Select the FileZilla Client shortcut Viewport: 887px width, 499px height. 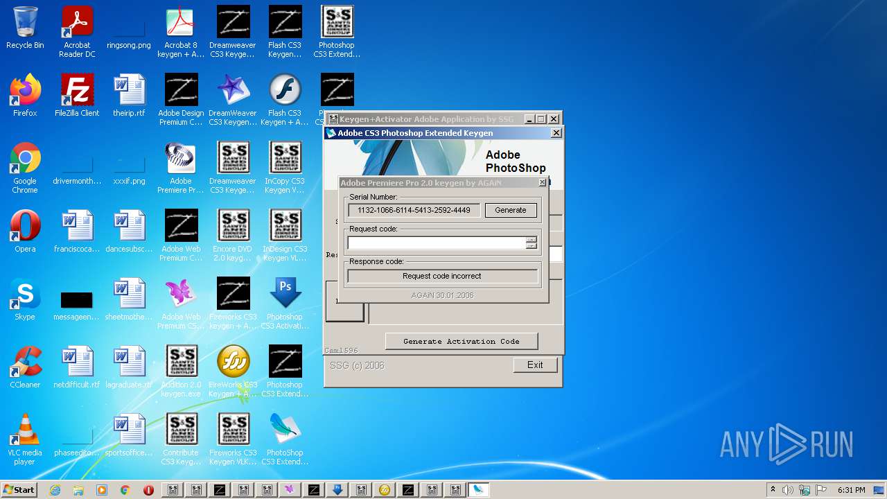[x=77, y=96]
